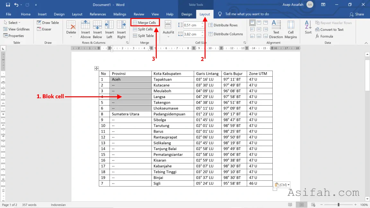
Task: Click Distribute Rows
Action: 223,25
